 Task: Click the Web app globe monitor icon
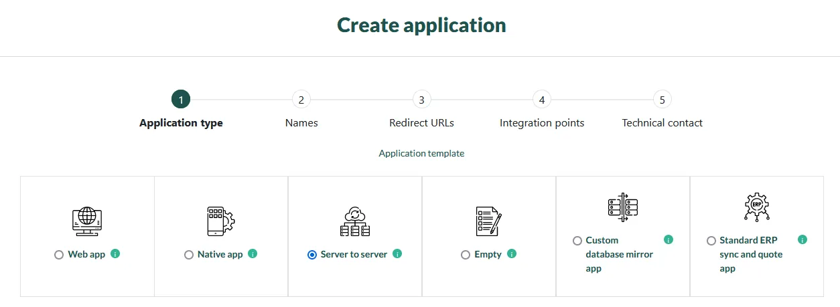pos(87,221)
